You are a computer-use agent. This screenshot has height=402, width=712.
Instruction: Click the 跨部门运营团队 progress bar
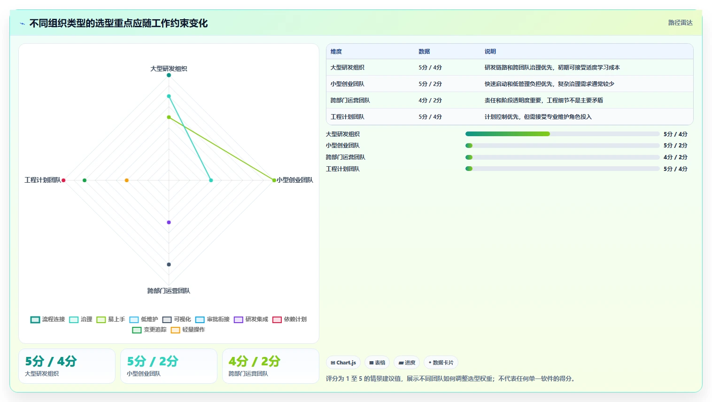(x=562, y=157)
